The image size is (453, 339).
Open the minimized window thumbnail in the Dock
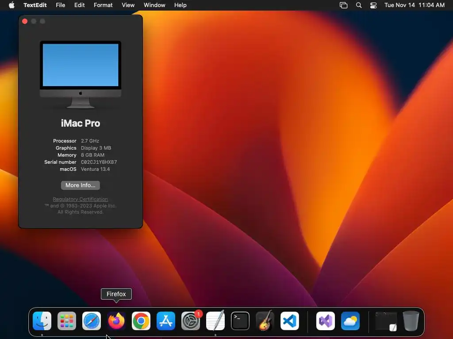[386, 321]
